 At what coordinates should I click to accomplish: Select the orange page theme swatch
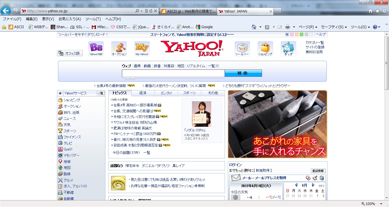(x=296, y=34)
